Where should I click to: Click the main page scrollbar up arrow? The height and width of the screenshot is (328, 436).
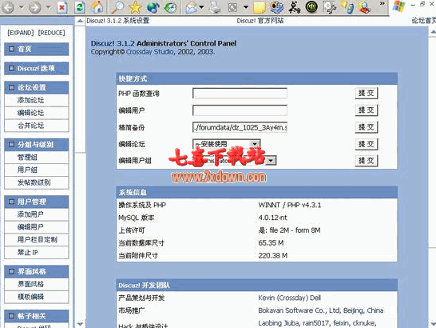pyautogui.click(x=433, y=31)
